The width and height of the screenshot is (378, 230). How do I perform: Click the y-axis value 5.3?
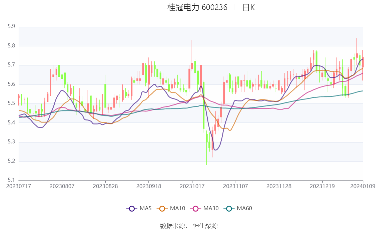point(11,142)
